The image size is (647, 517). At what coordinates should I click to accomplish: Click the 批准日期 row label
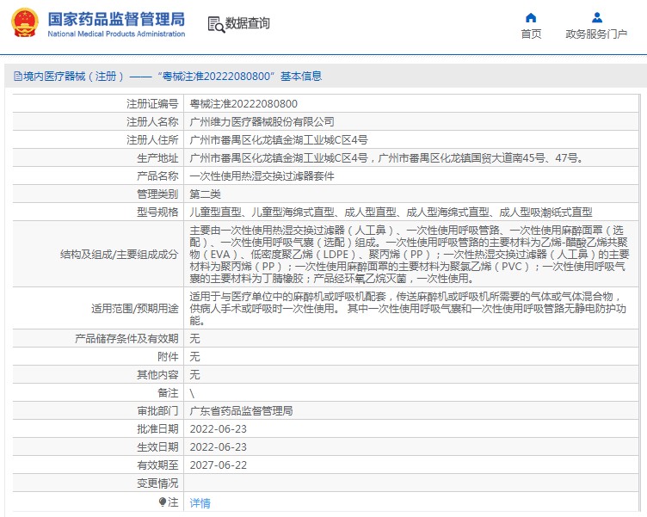(x=157, y=429)
